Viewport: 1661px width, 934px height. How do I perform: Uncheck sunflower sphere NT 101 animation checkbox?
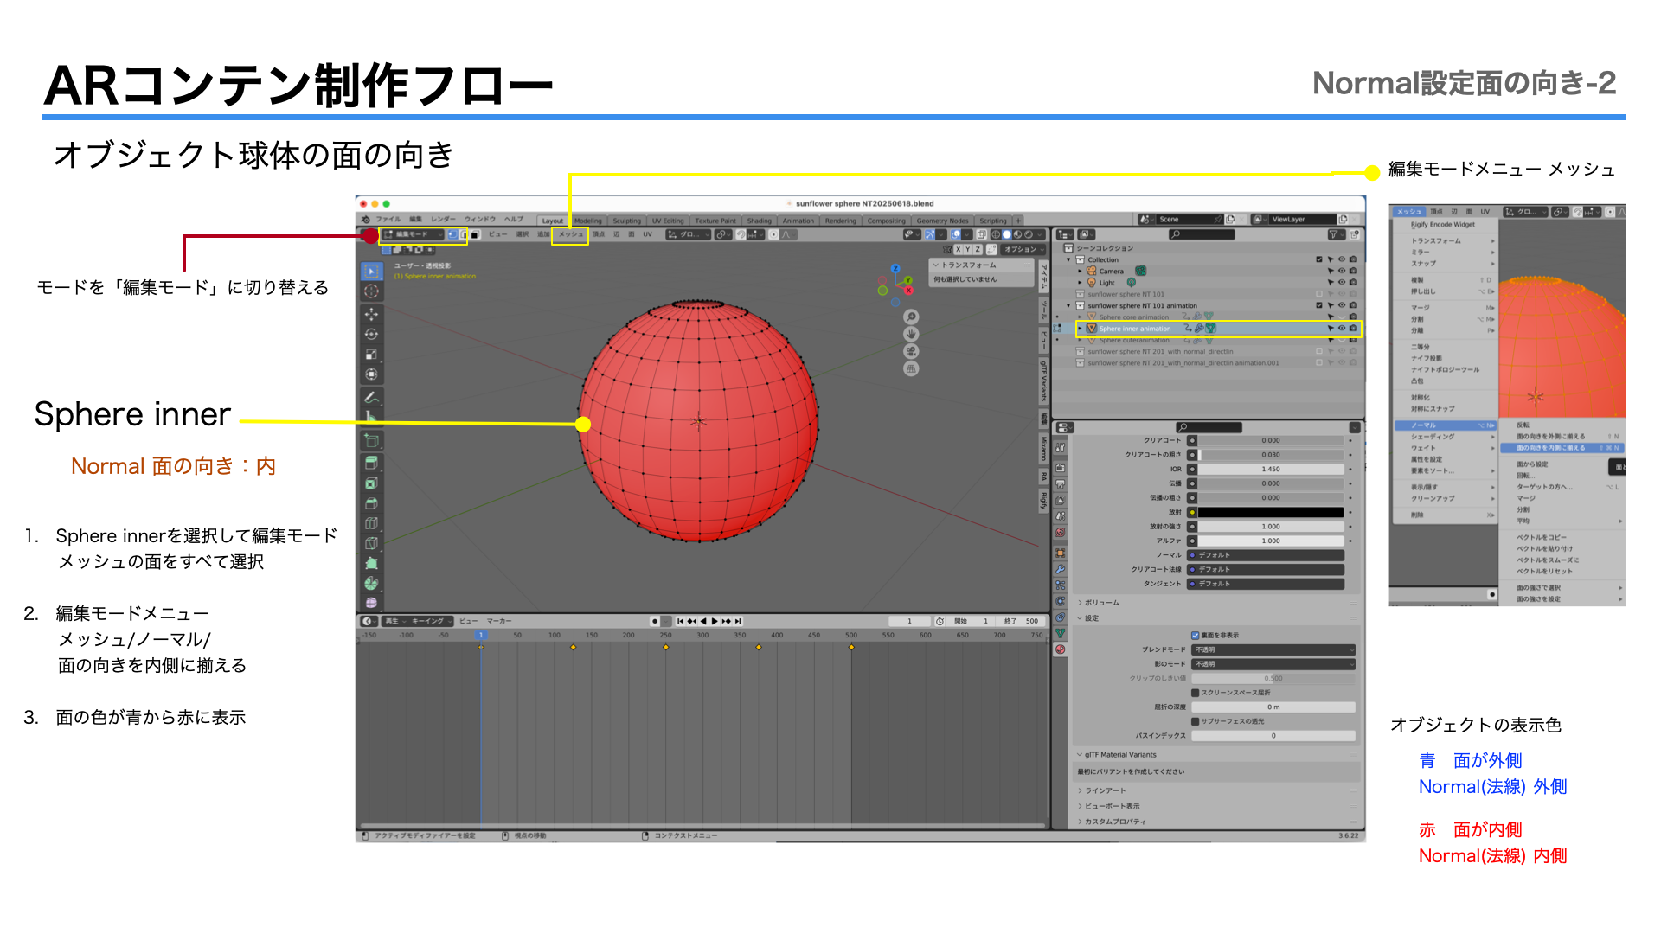point(1319,305)
